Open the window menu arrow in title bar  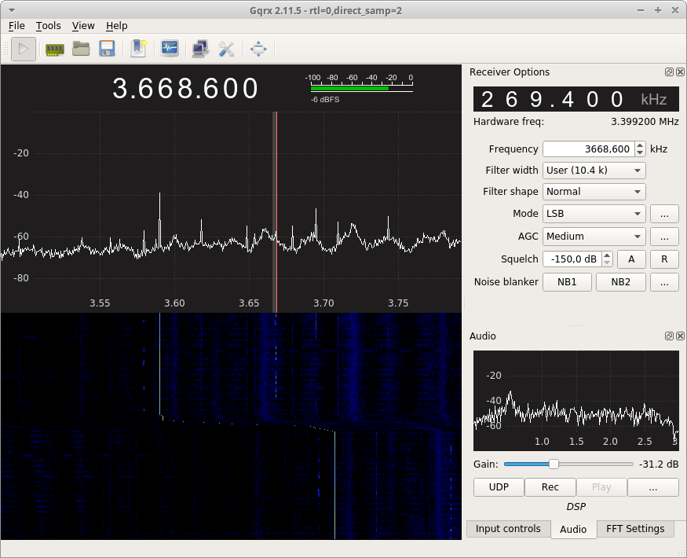tap(12, 10)
